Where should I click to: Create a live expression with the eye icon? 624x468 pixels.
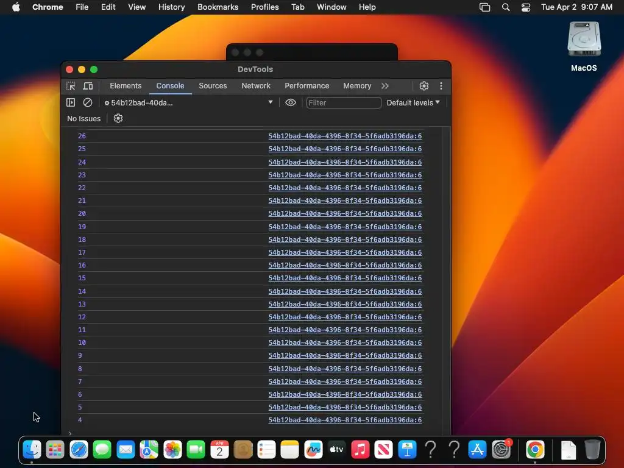point(291,102)
